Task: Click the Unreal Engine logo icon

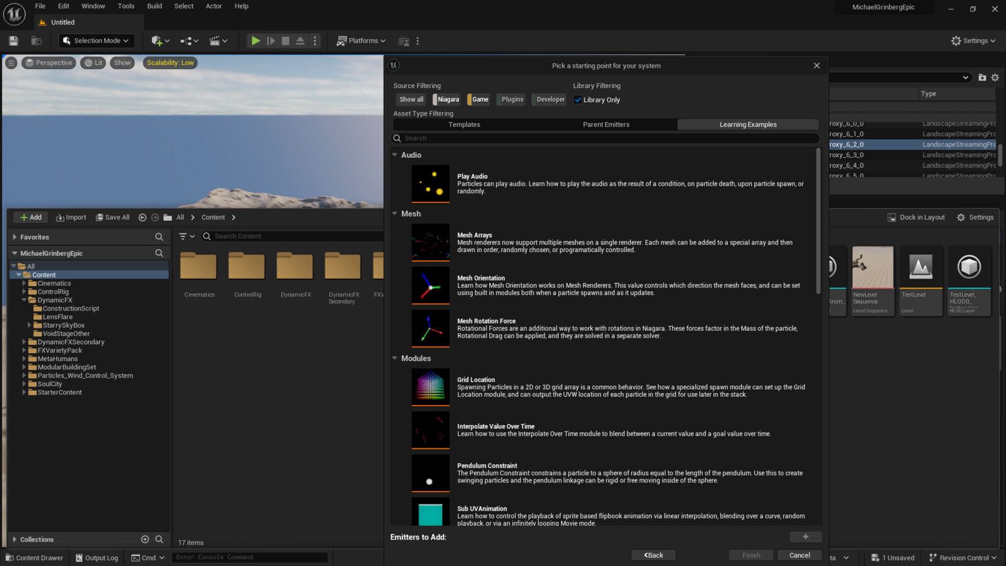Action: (14, 14)
